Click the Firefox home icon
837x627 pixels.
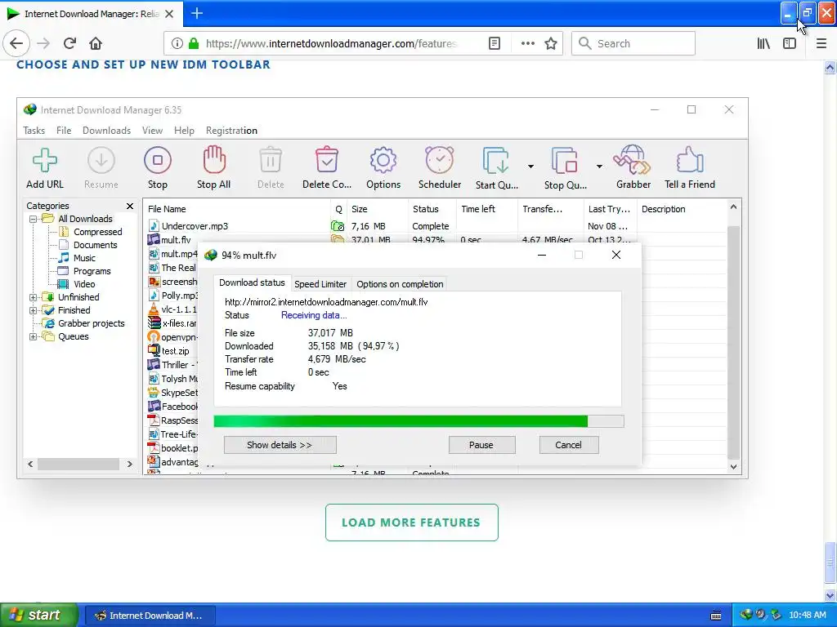96,43
